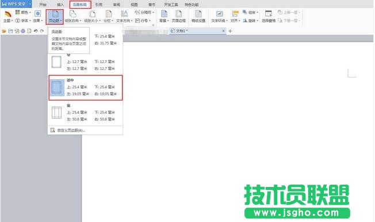The width and height of the screenshot is (375, 222).
Task: Open the 审阅 tab
Action: tap(117, 5)
